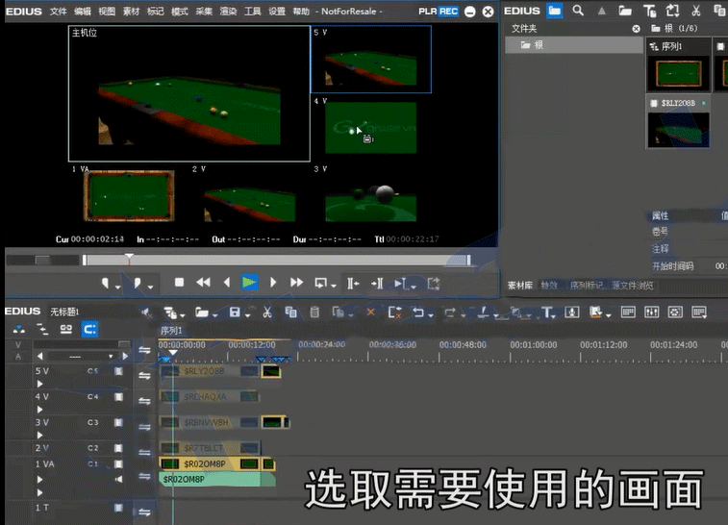728x525 pixels.
Task: Click the Ripple Delete icon
Action: coord(394,312)
